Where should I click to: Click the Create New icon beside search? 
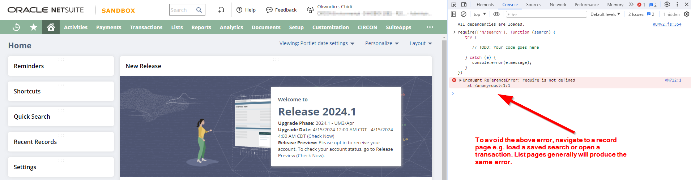(x=221, y=10)
